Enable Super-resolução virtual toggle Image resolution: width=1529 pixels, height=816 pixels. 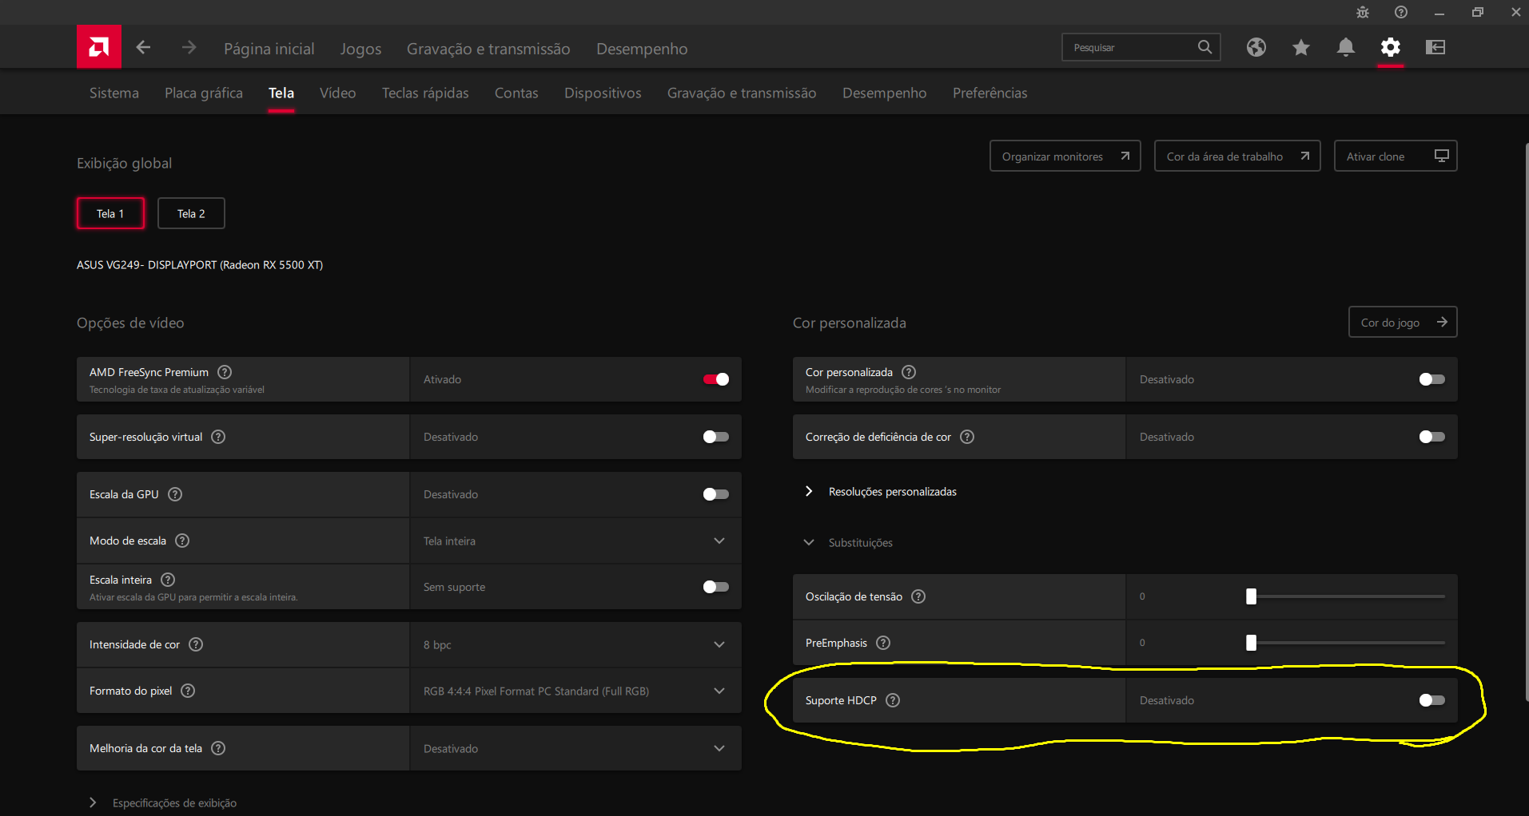pos(716,437)
